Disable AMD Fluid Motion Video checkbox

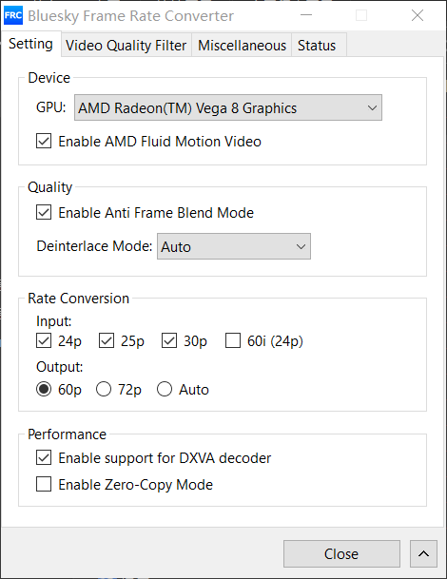[x=44, y=141]
